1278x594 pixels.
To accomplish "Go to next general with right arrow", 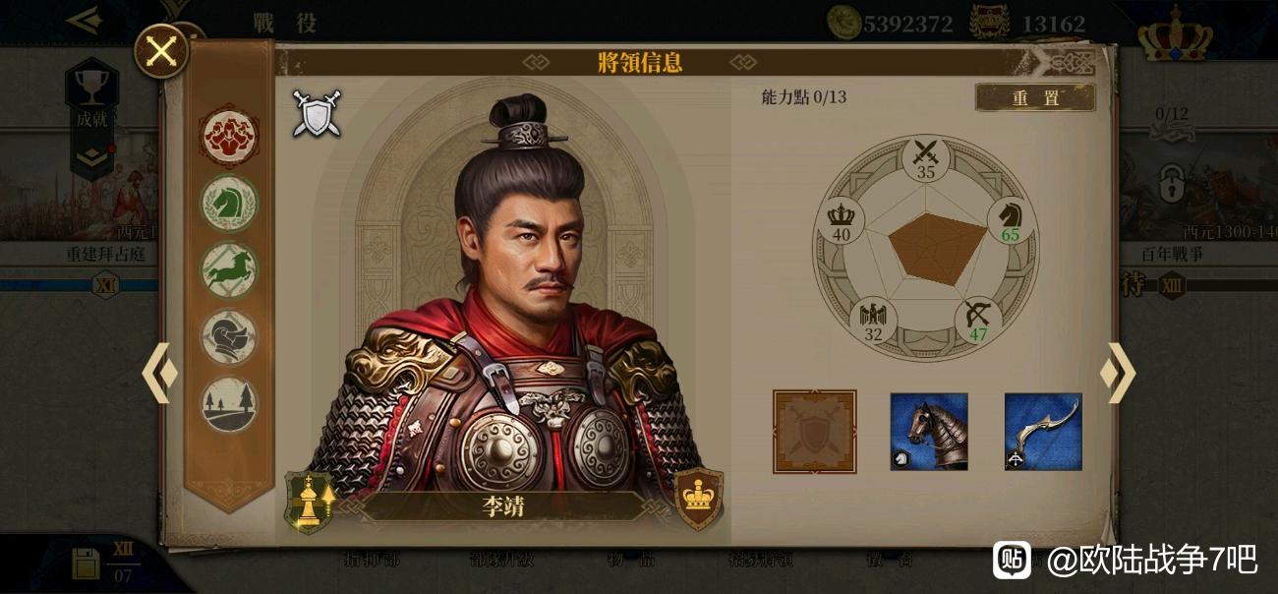I will point(1118,373).
